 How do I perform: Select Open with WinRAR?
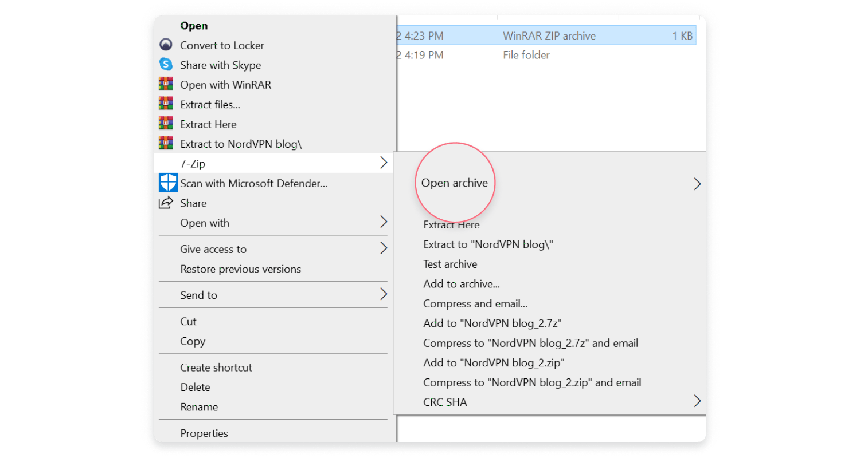tap(225, 85)
